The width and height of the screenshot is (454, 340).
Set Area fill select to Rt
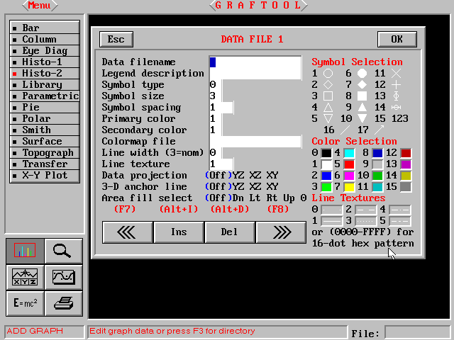point(272,198)
